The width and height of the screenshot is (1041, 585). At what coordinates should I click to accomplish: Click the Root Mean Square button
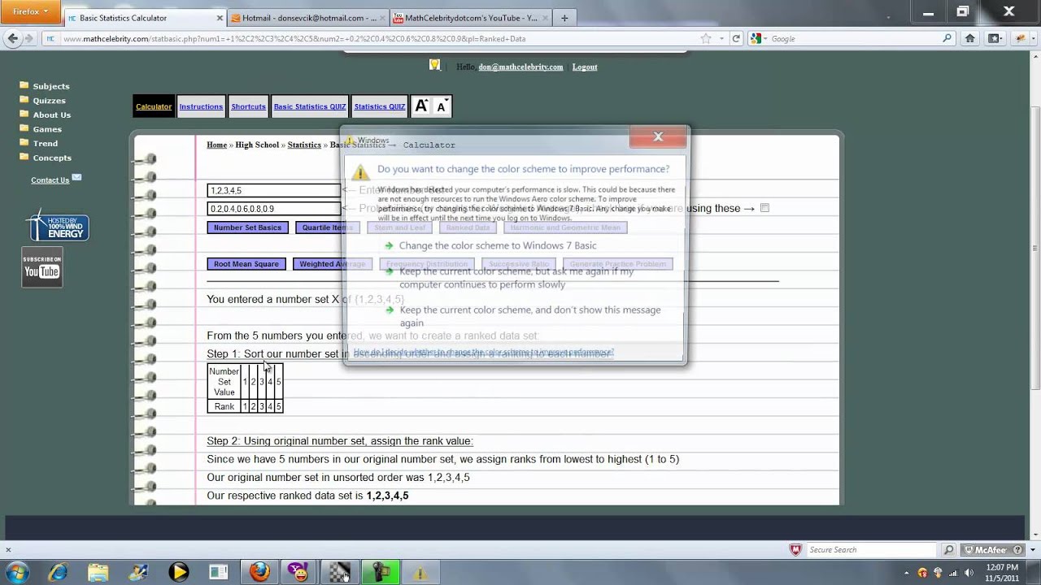246,264
